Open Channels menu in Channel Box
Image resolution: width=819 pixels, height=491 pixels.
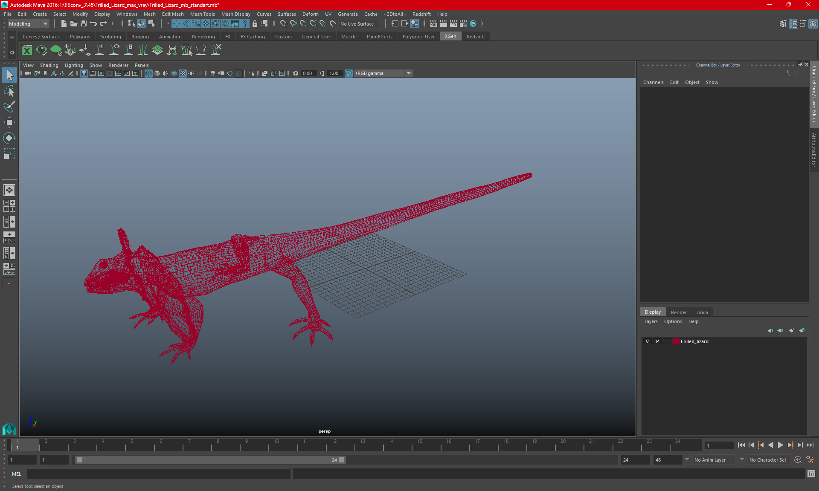click(x=653, y=82)
